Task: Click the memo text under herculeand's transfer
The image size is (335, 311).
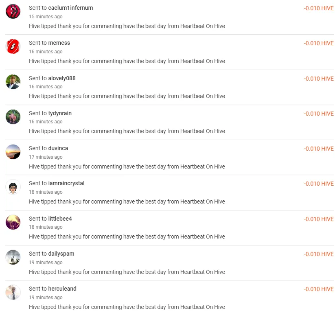Action: (x=127, y=307)
